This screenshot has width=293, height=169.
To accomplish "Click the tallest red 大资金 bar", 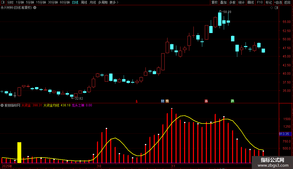I will click(x=172, y=136).
